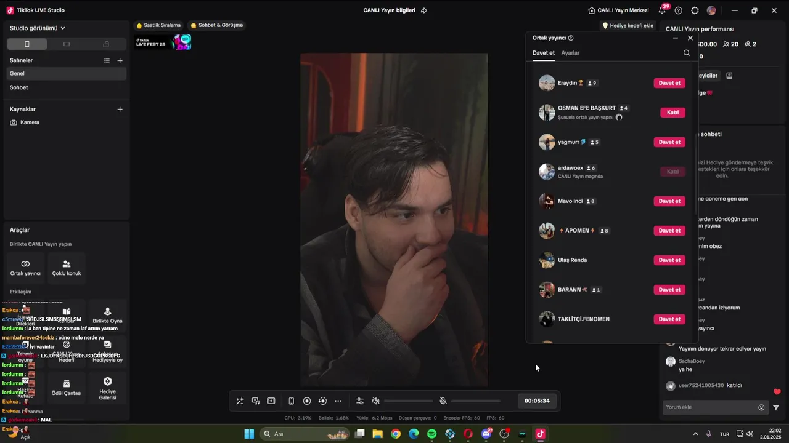
Task: Adjust the microphone volume slider
Action: tap(475, 401)
